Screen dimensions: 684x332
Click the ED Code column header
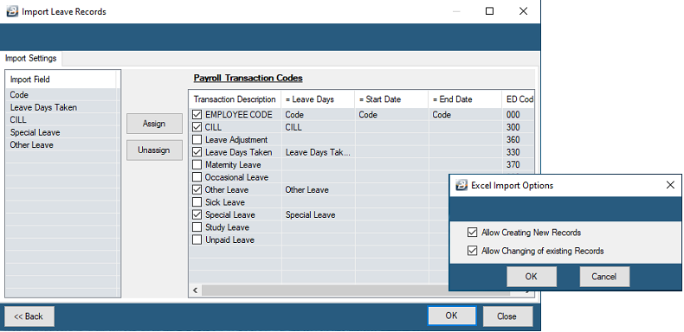pyautogui.click(x=519, y=99)
